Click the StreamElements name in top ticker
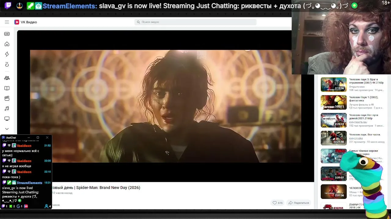 click(x=70, y=6)
